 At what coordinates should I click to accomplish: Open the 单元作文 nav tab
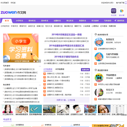pyautogui.click(x=70, y=21)
